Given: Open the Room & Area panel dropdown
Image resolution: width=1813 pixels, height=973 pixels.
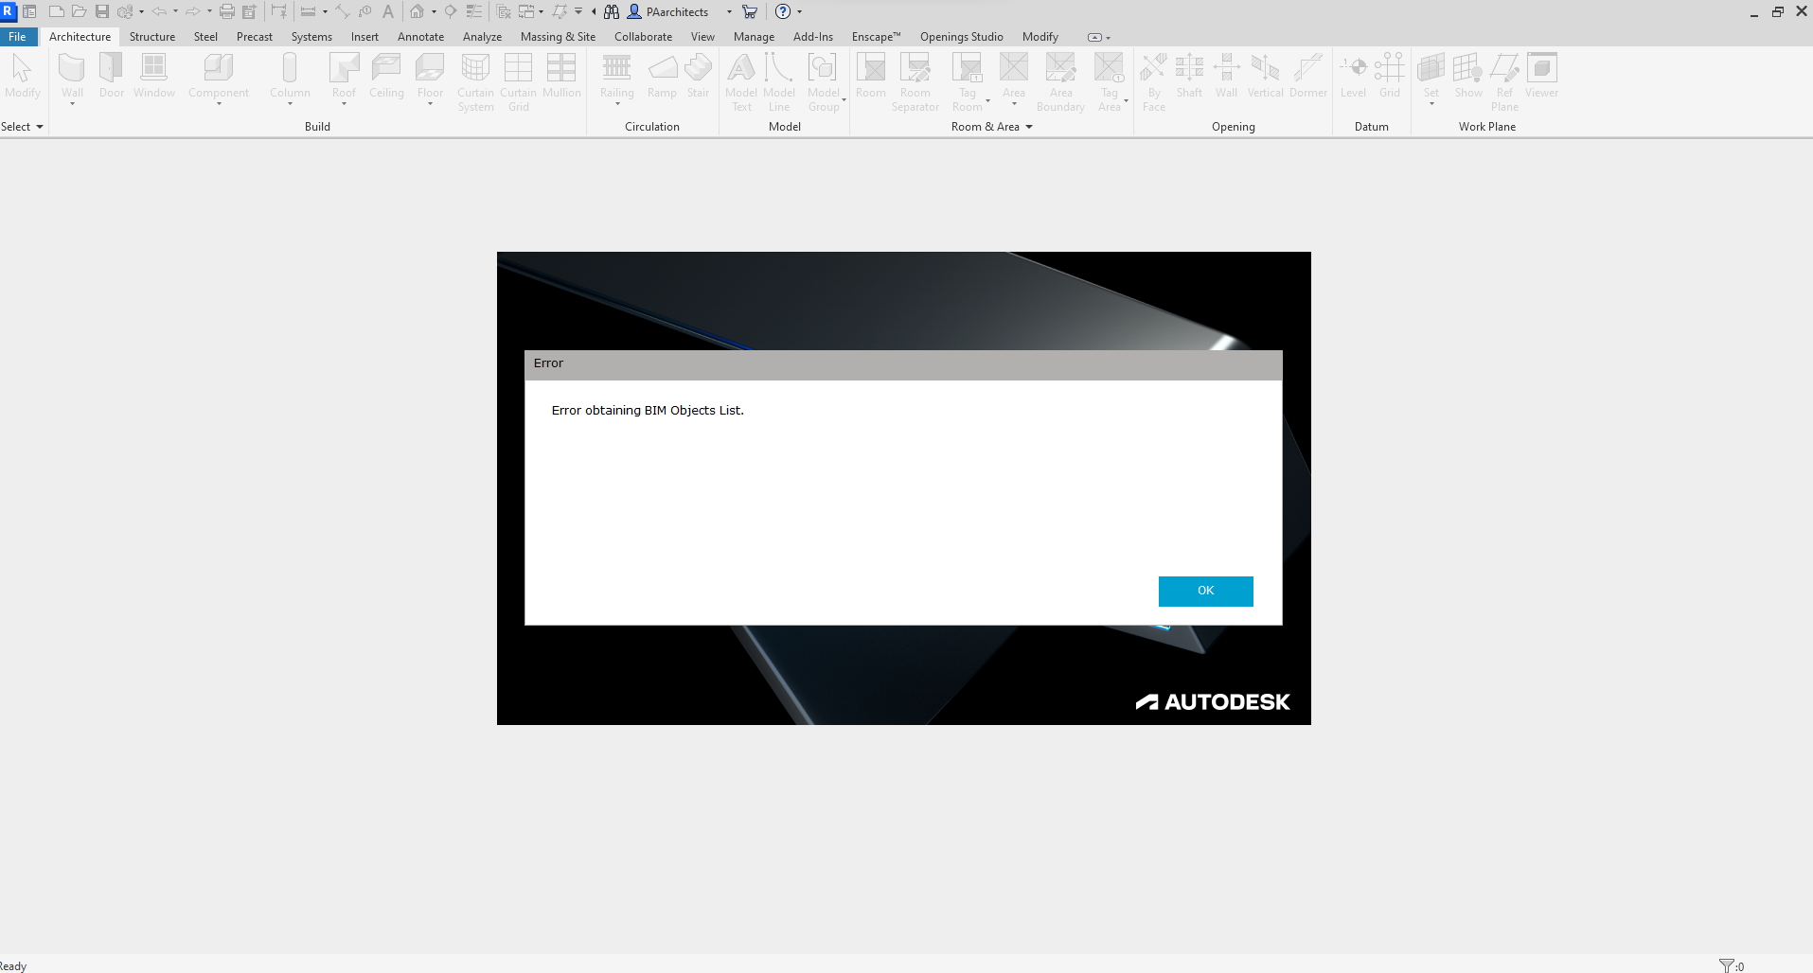Looking at the screenshot, I should (x=1030, y=126).
